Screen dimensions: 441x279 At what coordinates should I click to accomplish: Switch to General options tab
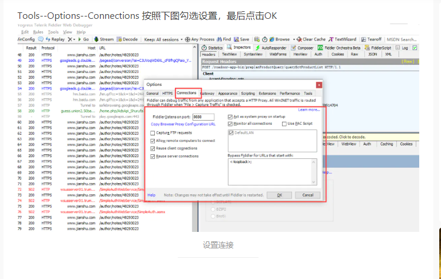[152, 94]
